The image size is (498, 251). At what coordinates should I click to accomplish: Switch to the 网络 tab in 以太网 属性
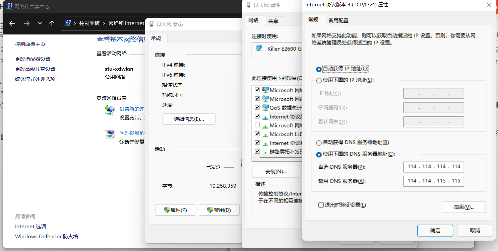coord(253,20)
